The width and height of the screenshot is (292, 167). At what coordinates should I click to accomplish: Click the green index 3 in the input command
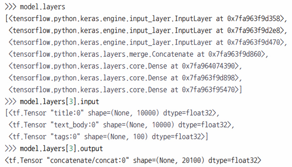coord(71,102)
